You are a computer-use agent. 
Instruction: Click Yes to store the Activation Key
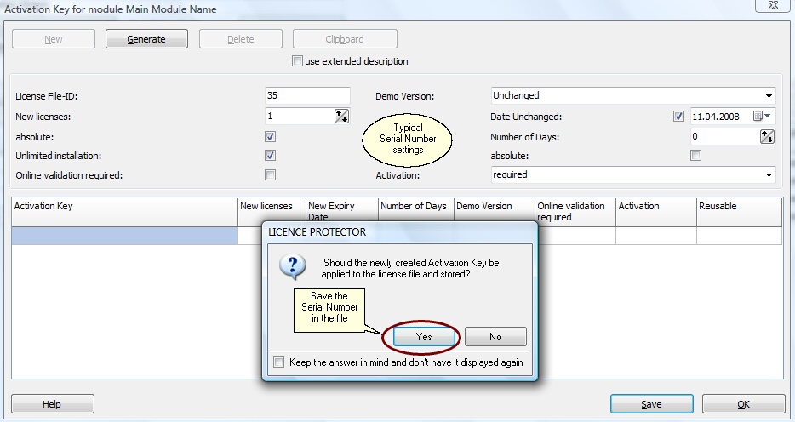[424, 337]
